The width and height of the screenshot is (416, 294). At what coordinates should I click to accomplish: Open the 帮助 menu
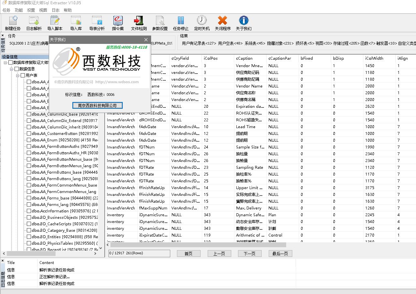68,10
